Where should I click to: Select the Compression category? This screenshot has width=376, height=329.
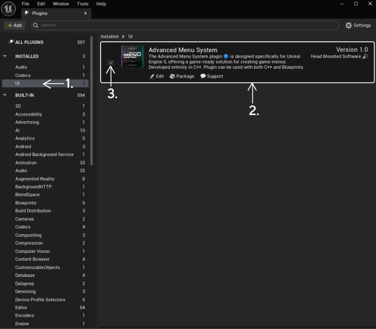[x=45, y=243]
